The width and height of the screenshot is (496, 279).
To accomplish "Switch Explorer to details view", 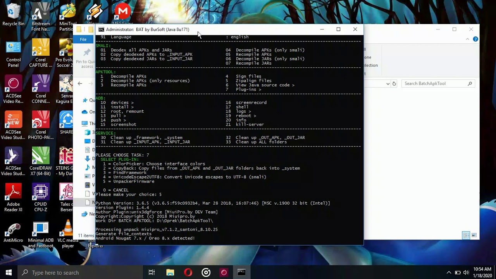I will (466, 235).
